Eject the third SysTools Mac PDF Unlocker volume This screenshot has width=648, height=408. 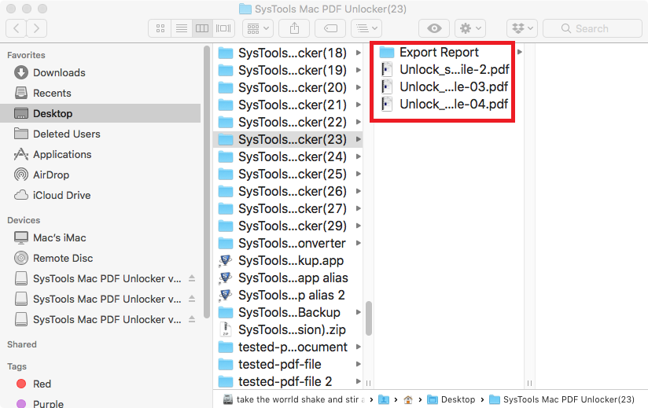point(192,319)
